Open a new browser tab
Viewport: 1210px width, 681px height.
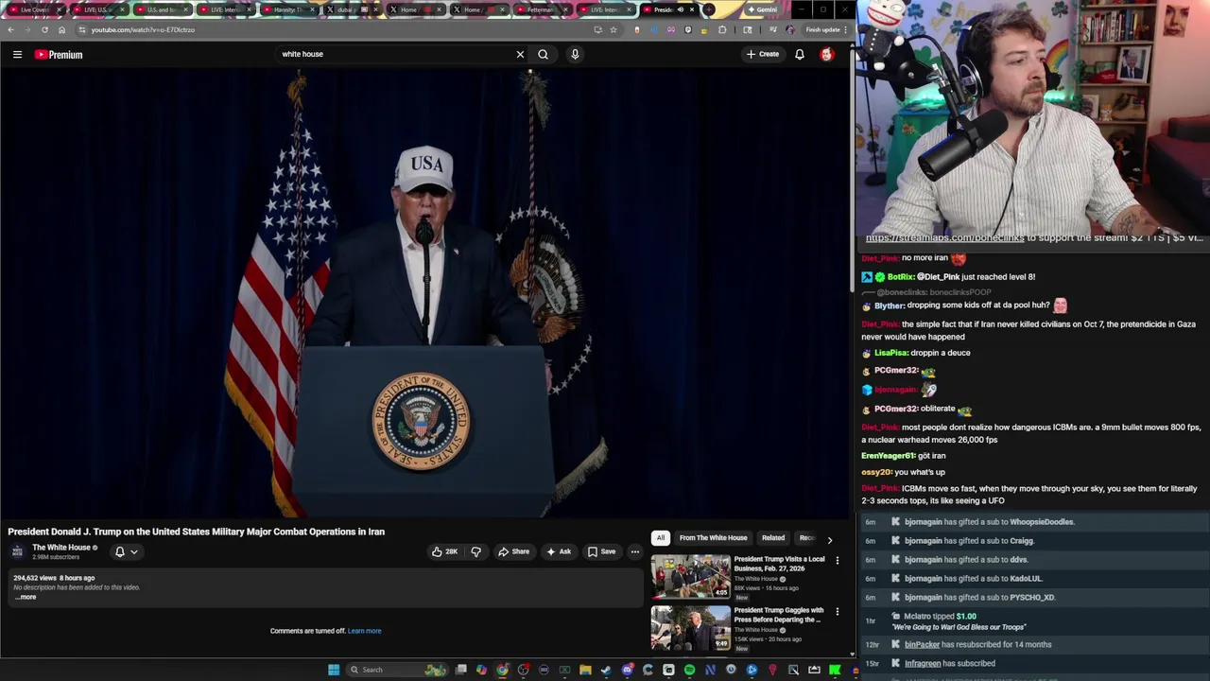(x=709, y=9)
